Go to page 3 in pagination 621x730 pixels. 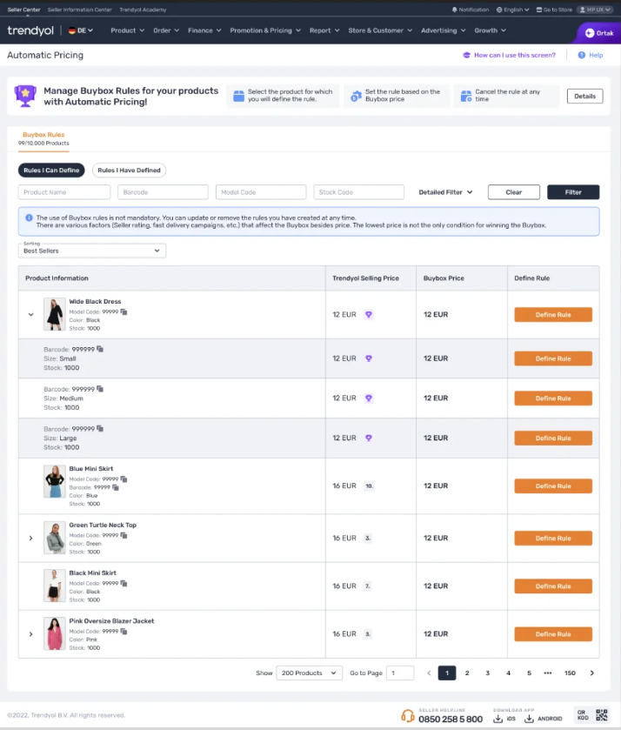(x=487, y=673)
